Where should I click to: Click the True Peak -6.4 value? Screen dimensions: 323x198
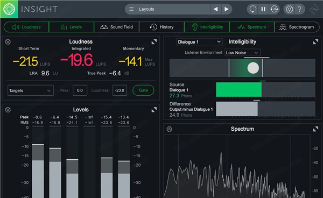coord(115,73)
